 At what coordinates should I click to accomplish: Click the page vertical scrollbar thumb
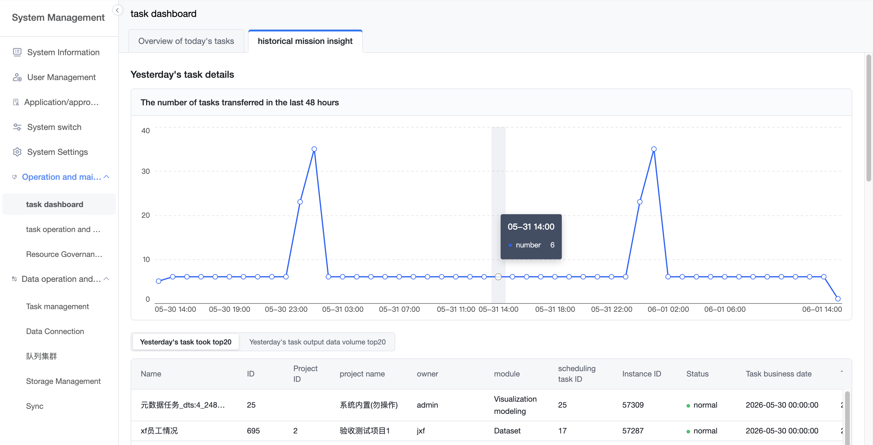point(869,118)
